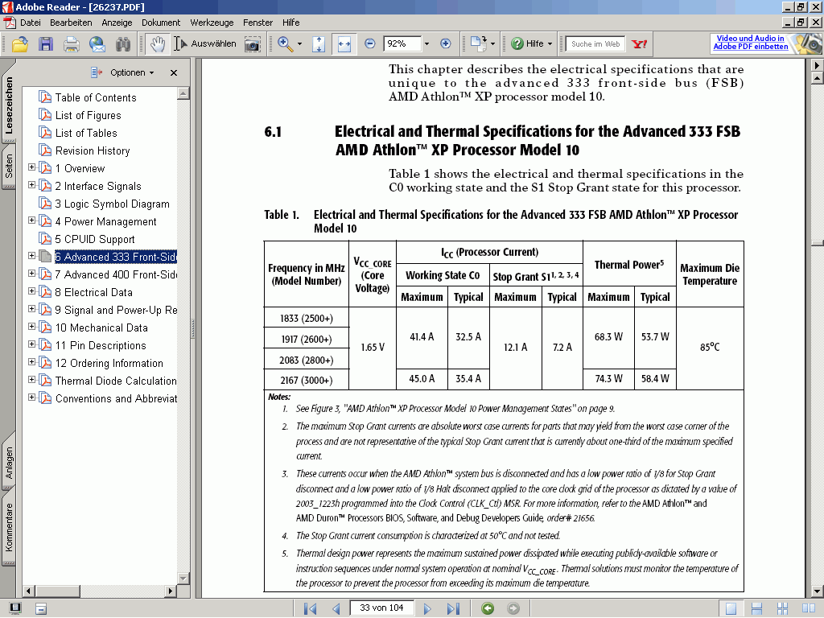Click Video und Audio einbetten link

click(x=751, y=42)
